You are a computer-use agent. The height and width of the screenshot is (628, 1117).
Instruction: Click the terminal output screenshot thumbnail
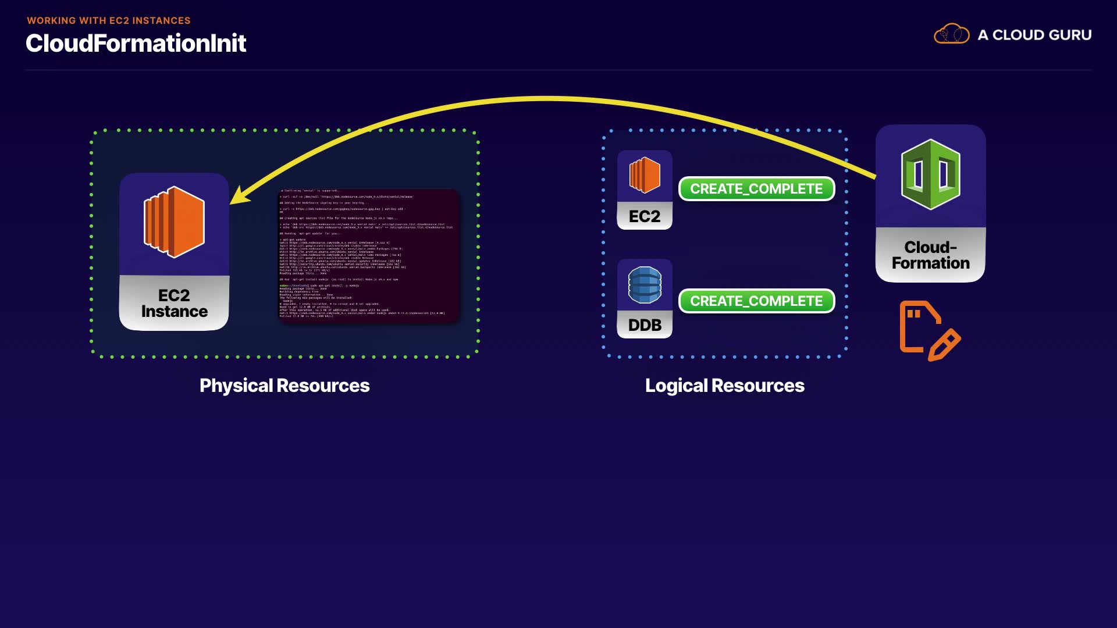pos(369,255)
